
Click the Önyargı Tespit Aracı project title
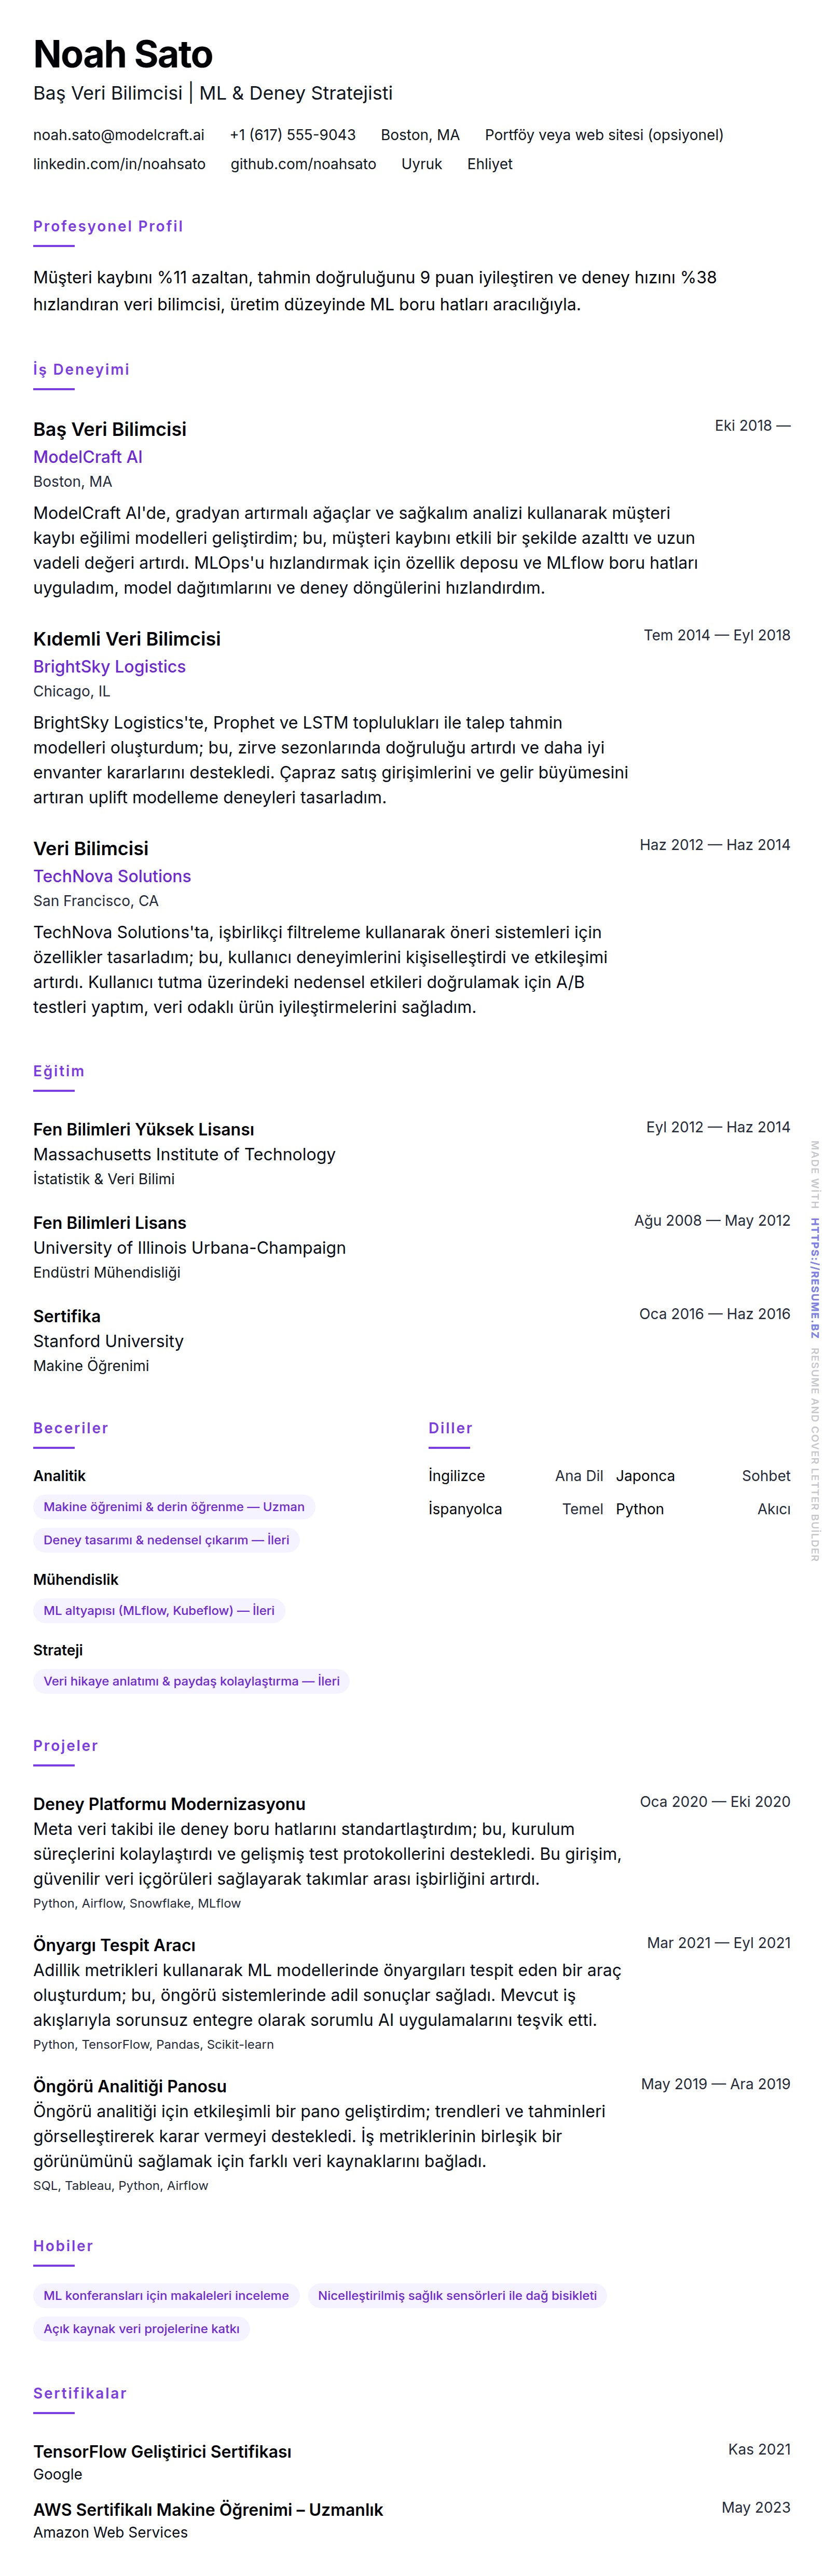tap(114, 1945)
